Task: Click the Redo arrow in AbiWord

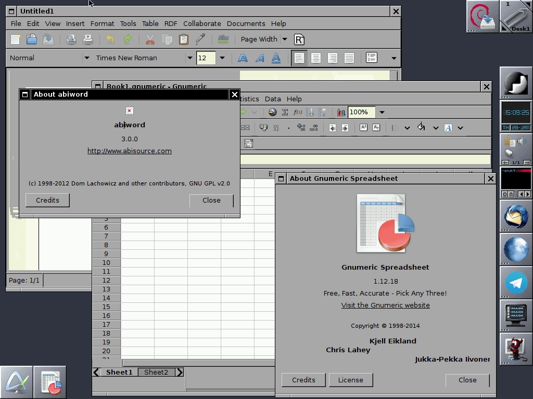Action: coord(128,39)
